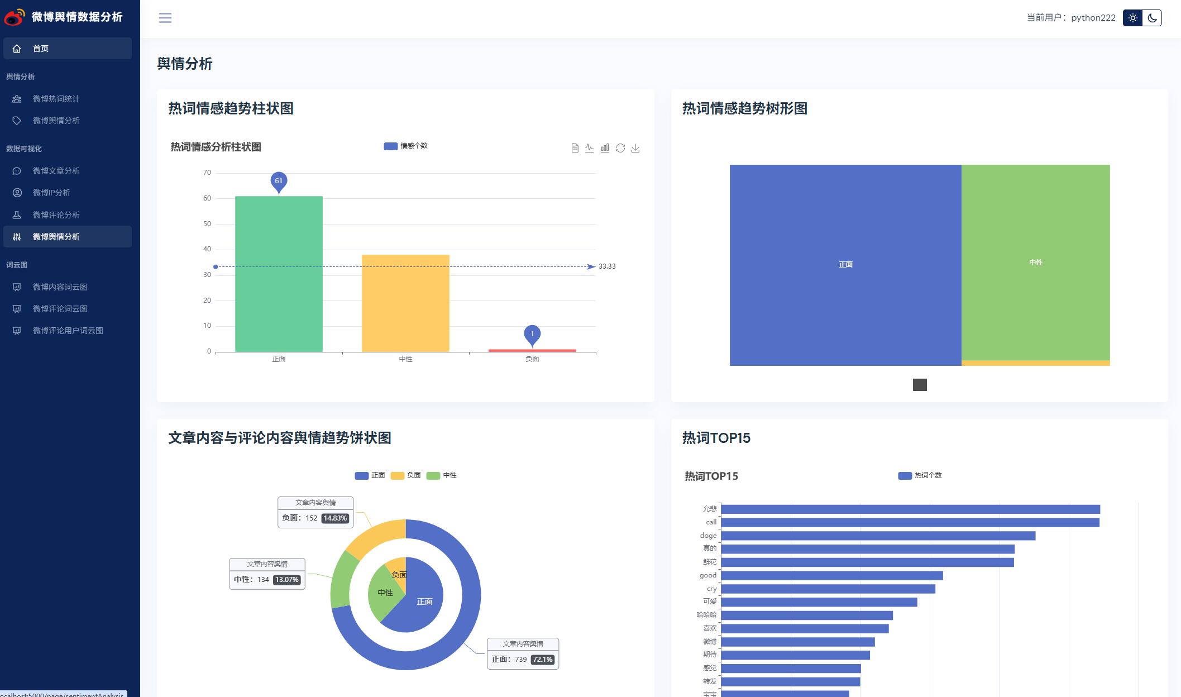Switch chart to line type icon
Image resolution: width=1181 pixels, height=697 pixels.
(590, 148)
